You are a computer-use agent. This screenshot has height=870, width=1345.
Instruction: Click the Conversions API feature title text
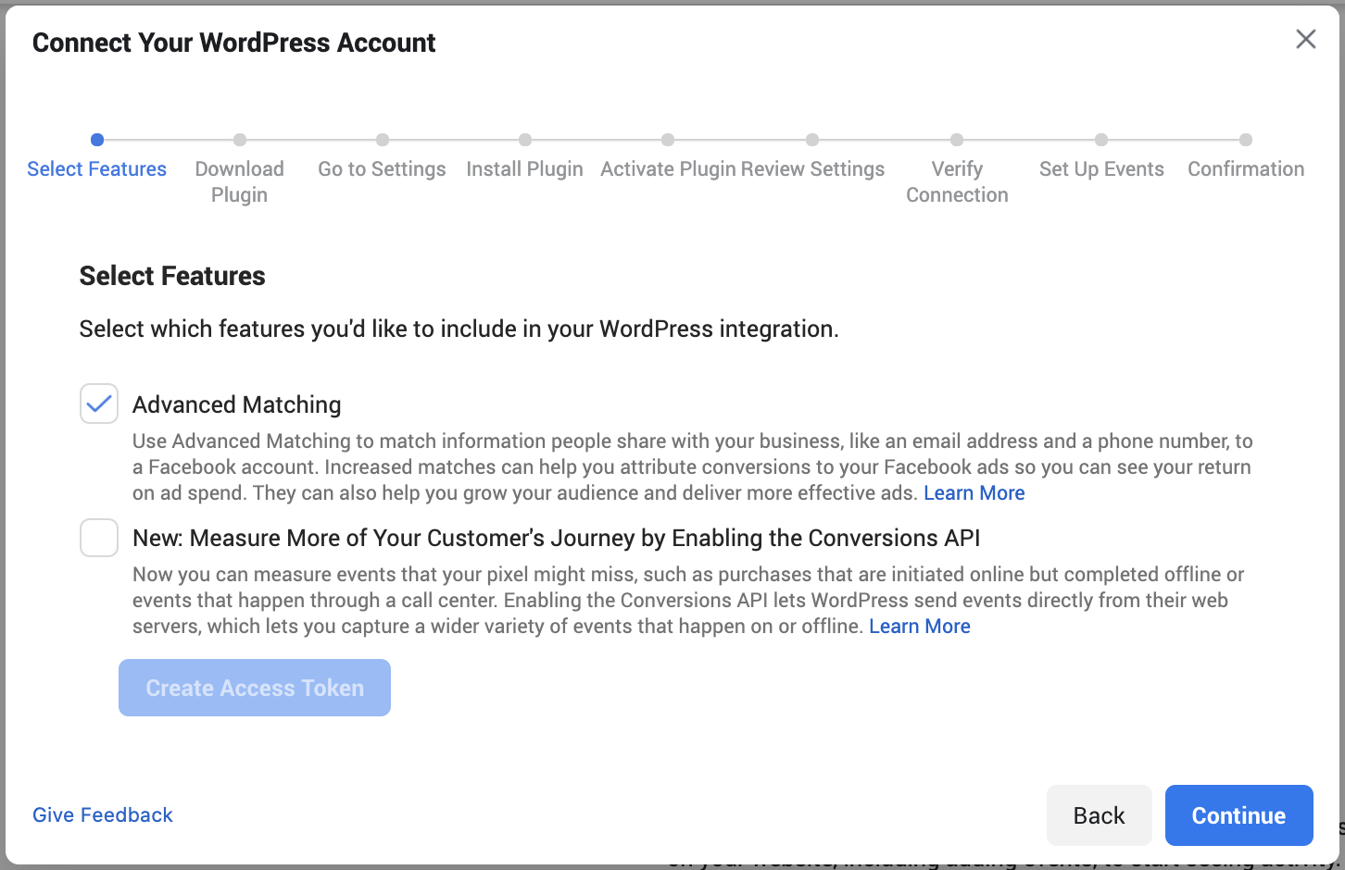tap(556, 538)
